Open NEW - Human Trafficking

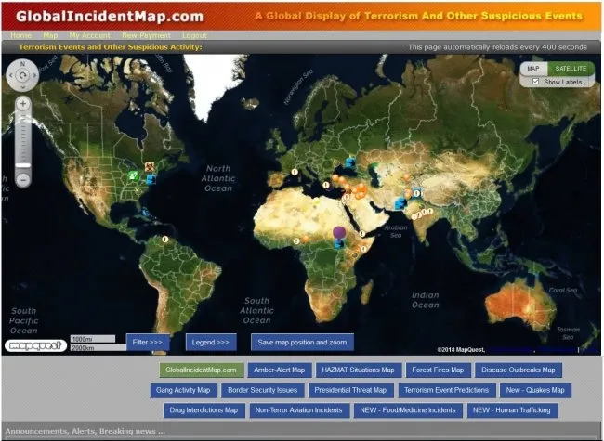click(x=512, y=410)
